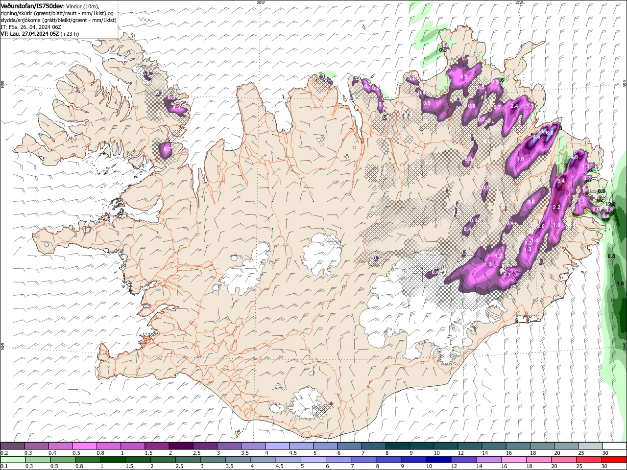Viewport: 627px width, 470px height.
Task: Pick the light pink 16 swatch in rain legend
Action: [x=513, y=460]
